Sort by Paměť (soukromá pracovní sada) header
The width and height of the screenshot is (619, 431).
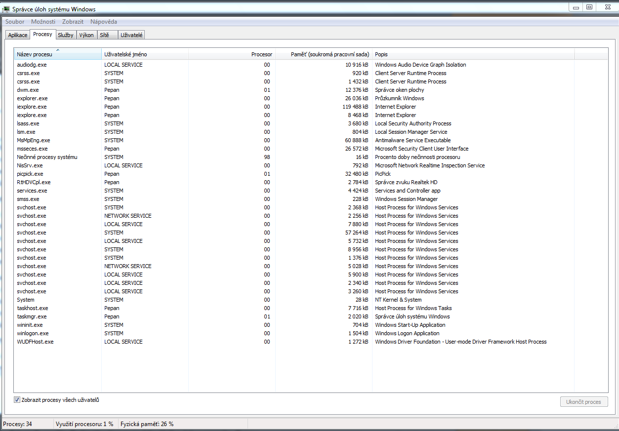click(324, 54)
